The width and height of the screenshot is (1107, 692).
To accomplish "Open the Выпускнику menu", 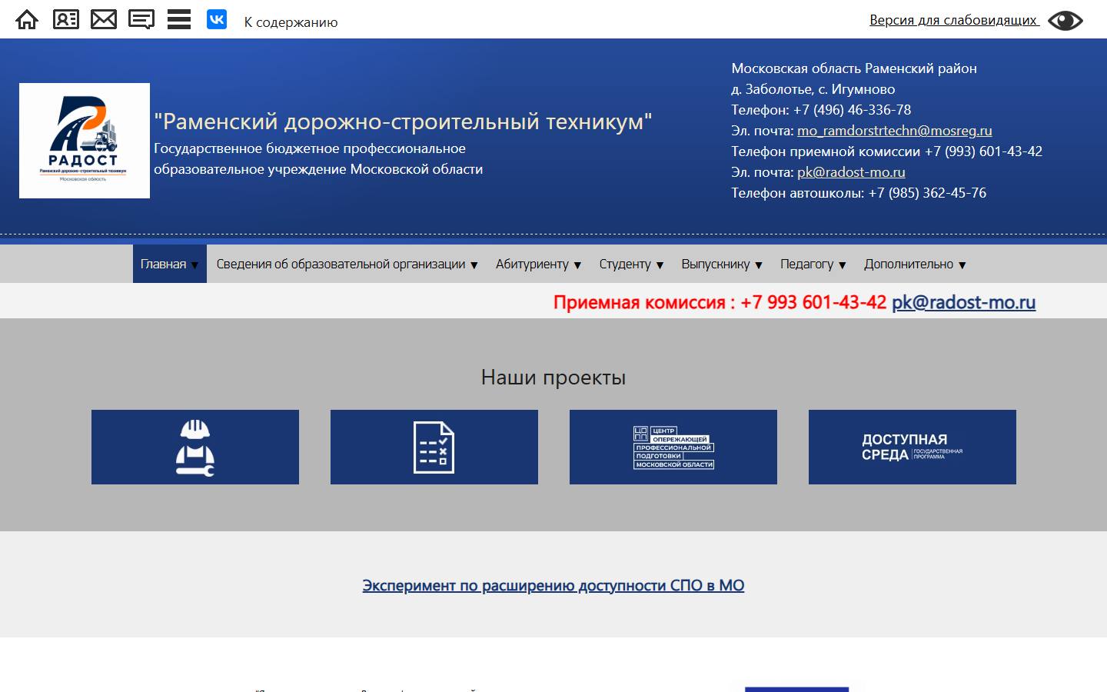I will (715, 264).
